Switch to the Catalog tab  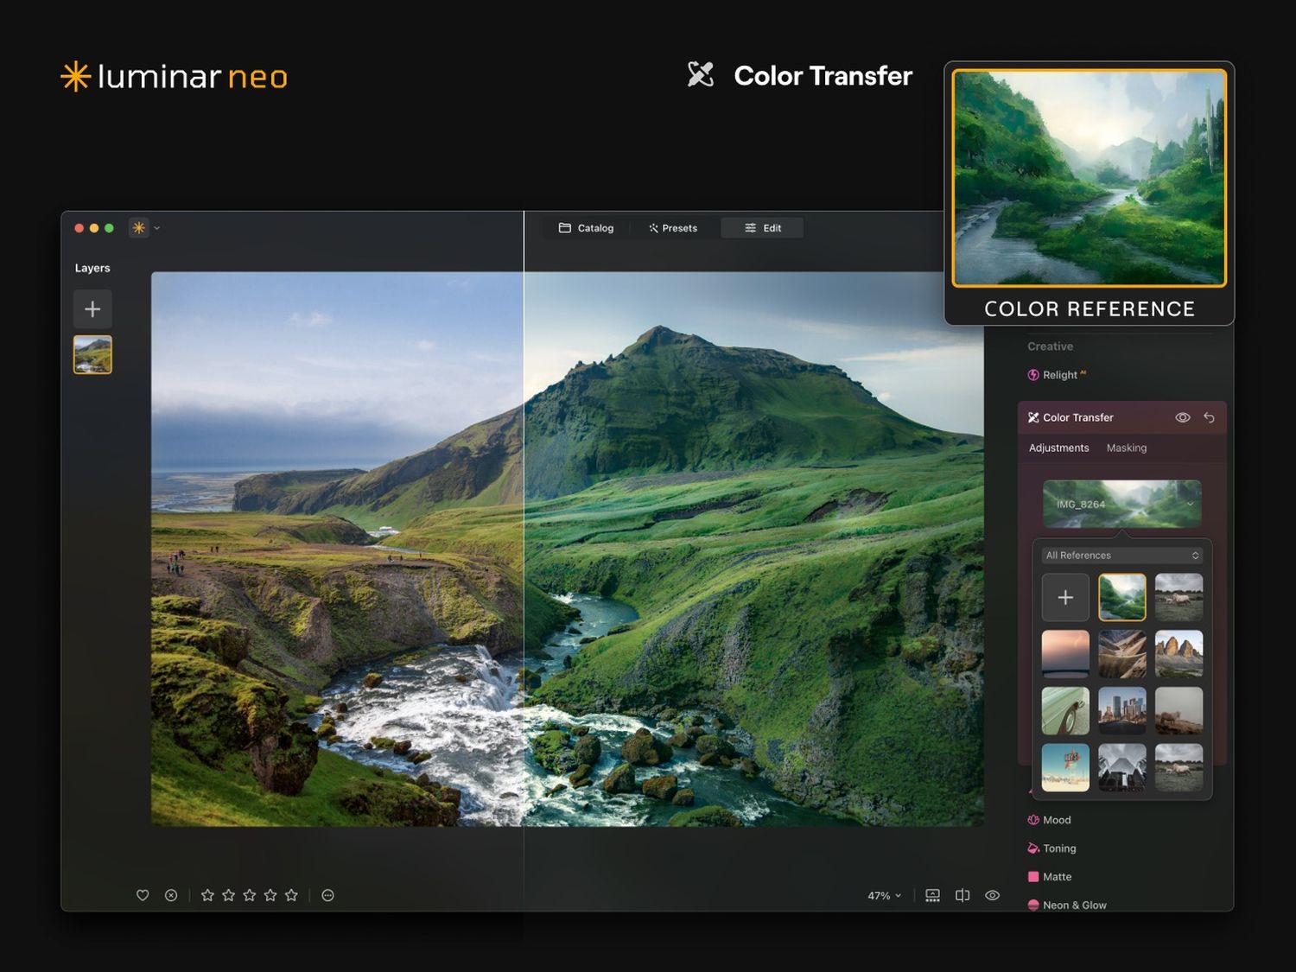click(x=587, y=228)
